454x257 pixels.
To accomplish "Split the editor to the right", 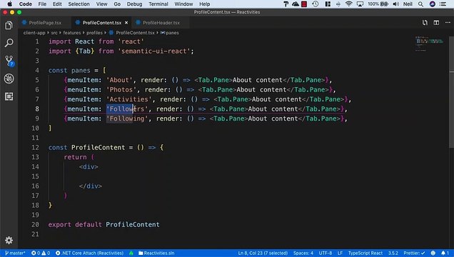I will click(x=436, y=23).
